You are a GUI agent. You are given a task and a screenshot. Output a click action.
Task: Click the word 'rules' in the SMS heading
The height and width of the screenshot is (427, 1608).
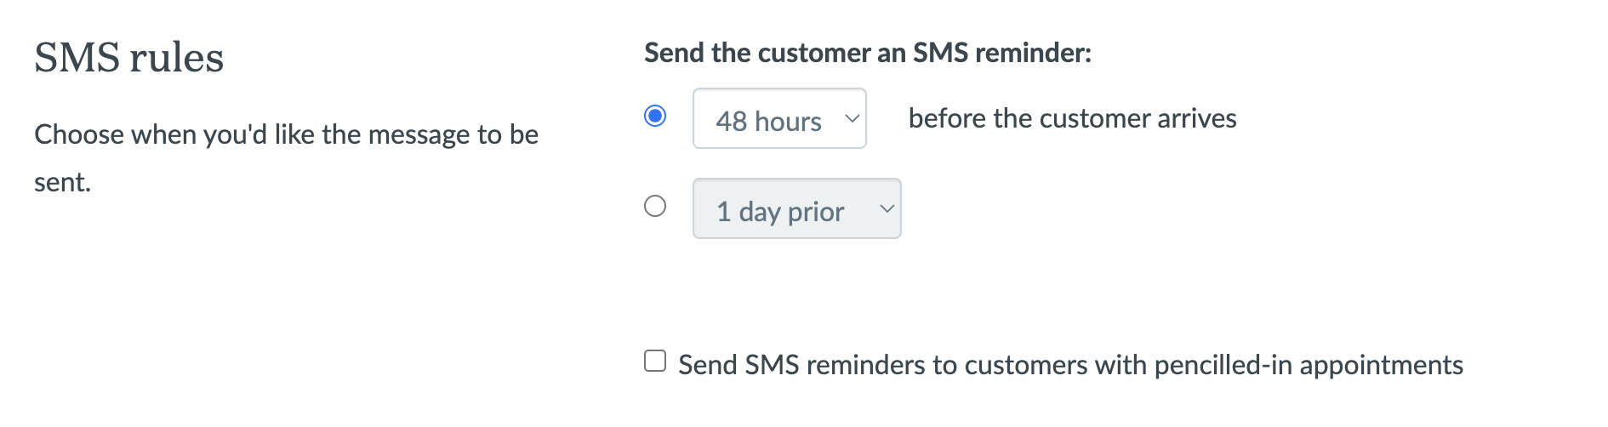tap(176, 58)
